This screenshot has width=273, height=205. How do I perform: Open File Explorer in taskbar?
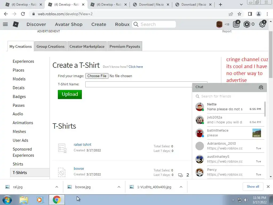point(24,200)
